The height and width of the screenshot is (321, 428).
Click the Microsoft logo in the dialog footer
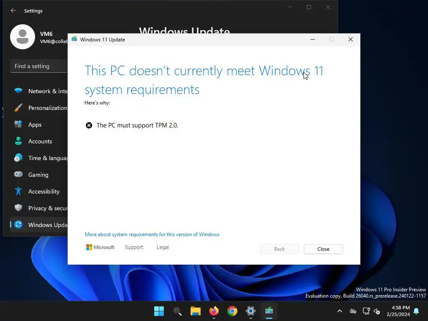(x=100, y=247)
